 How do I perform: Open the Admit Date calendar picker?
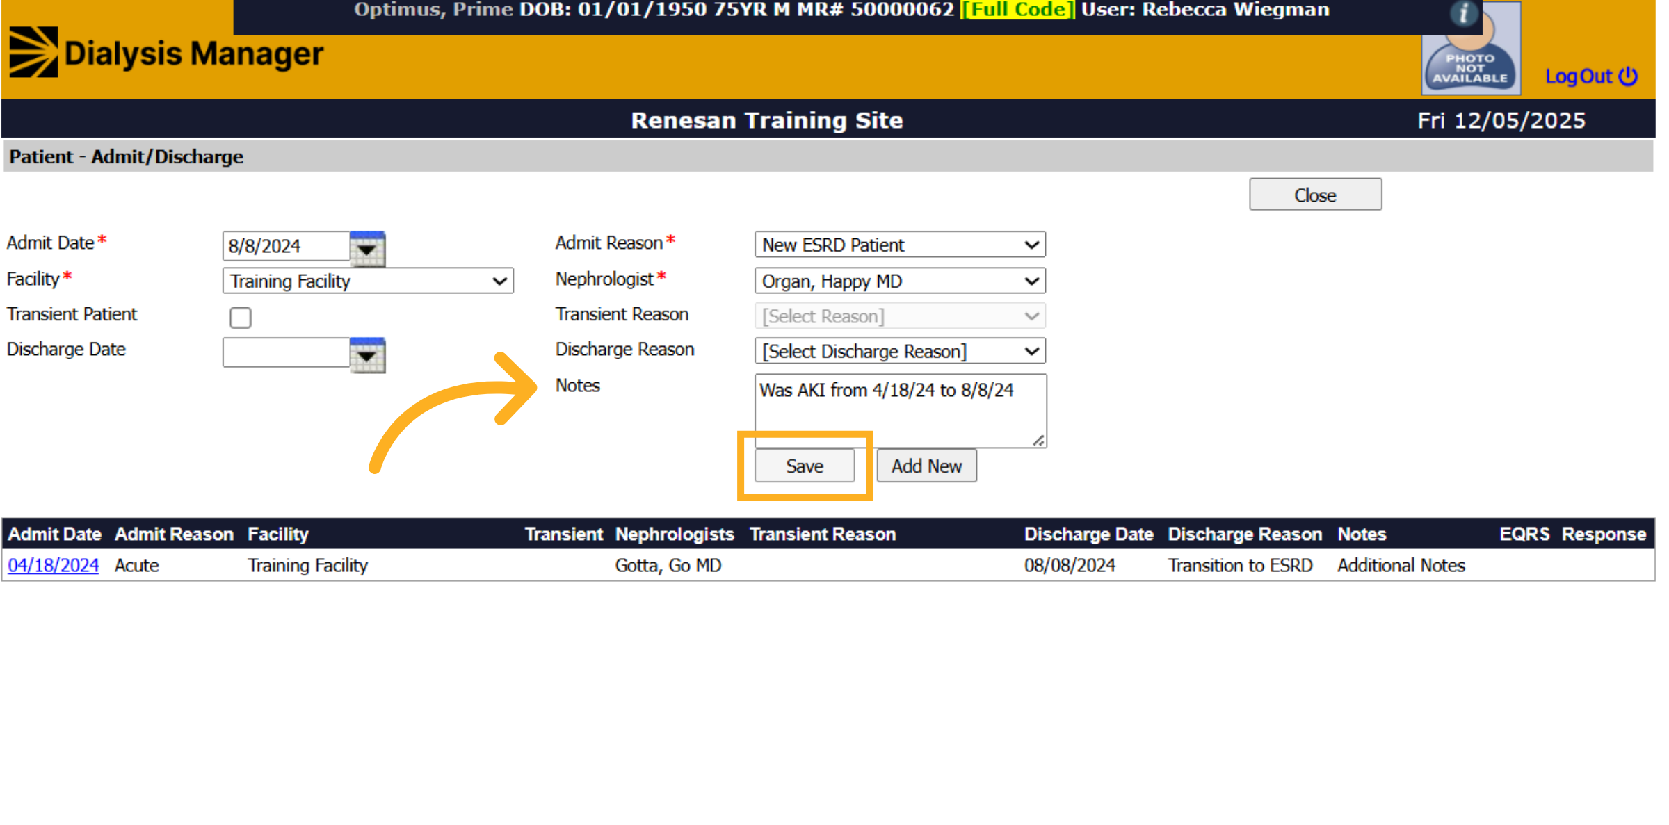(x=367, y=248)
